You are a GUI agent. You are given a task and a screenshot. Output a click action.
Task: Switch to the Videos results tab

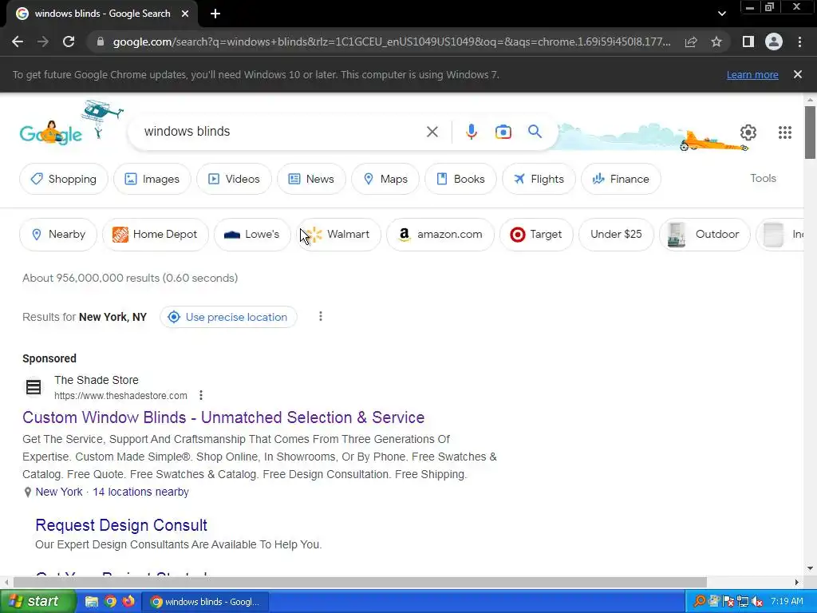tap(234, 179)
